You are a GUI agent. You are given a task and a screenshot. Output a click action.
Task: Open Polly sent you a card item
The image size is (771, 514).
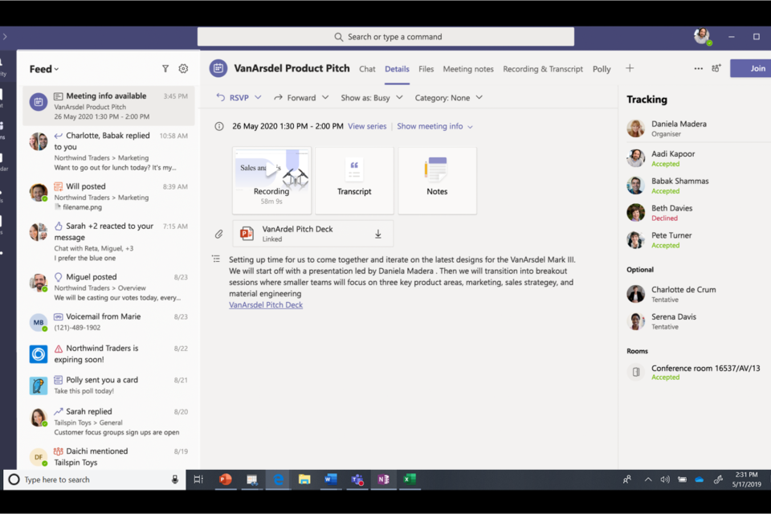pyautogui.click(x=108, y=385)
